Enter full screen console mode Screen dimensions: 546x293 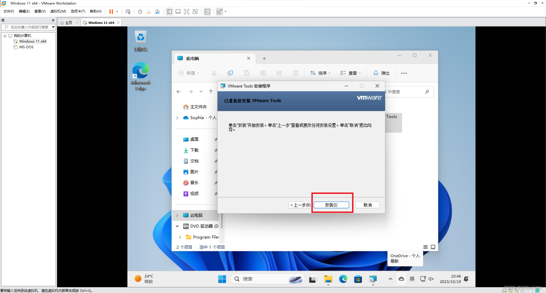(187, 12)
